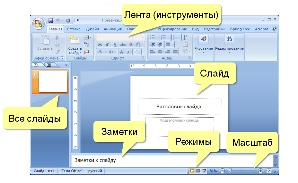Click the Copy icon in Буфер обмена

57,44
